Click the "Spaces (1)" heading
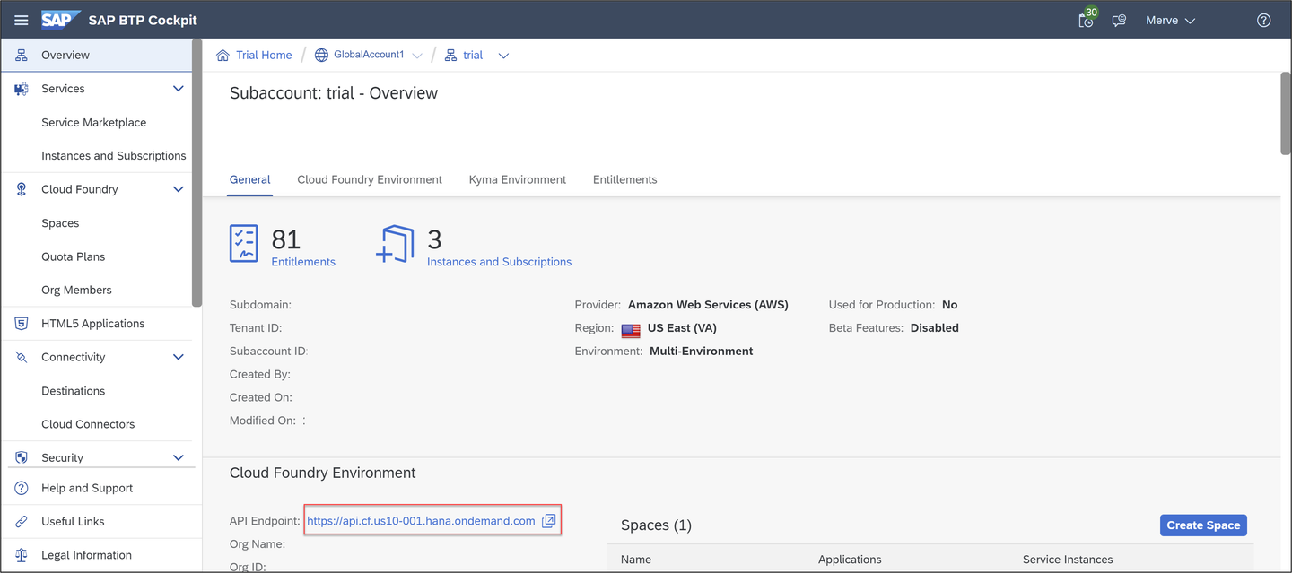Screen dimensions: 1292x573 (x=656, y=525)
